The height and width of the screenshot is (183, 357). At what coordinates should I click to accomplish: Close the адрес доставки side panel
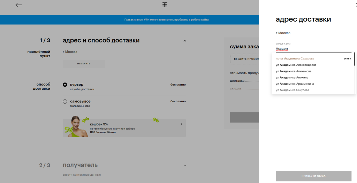coord(355,5)
